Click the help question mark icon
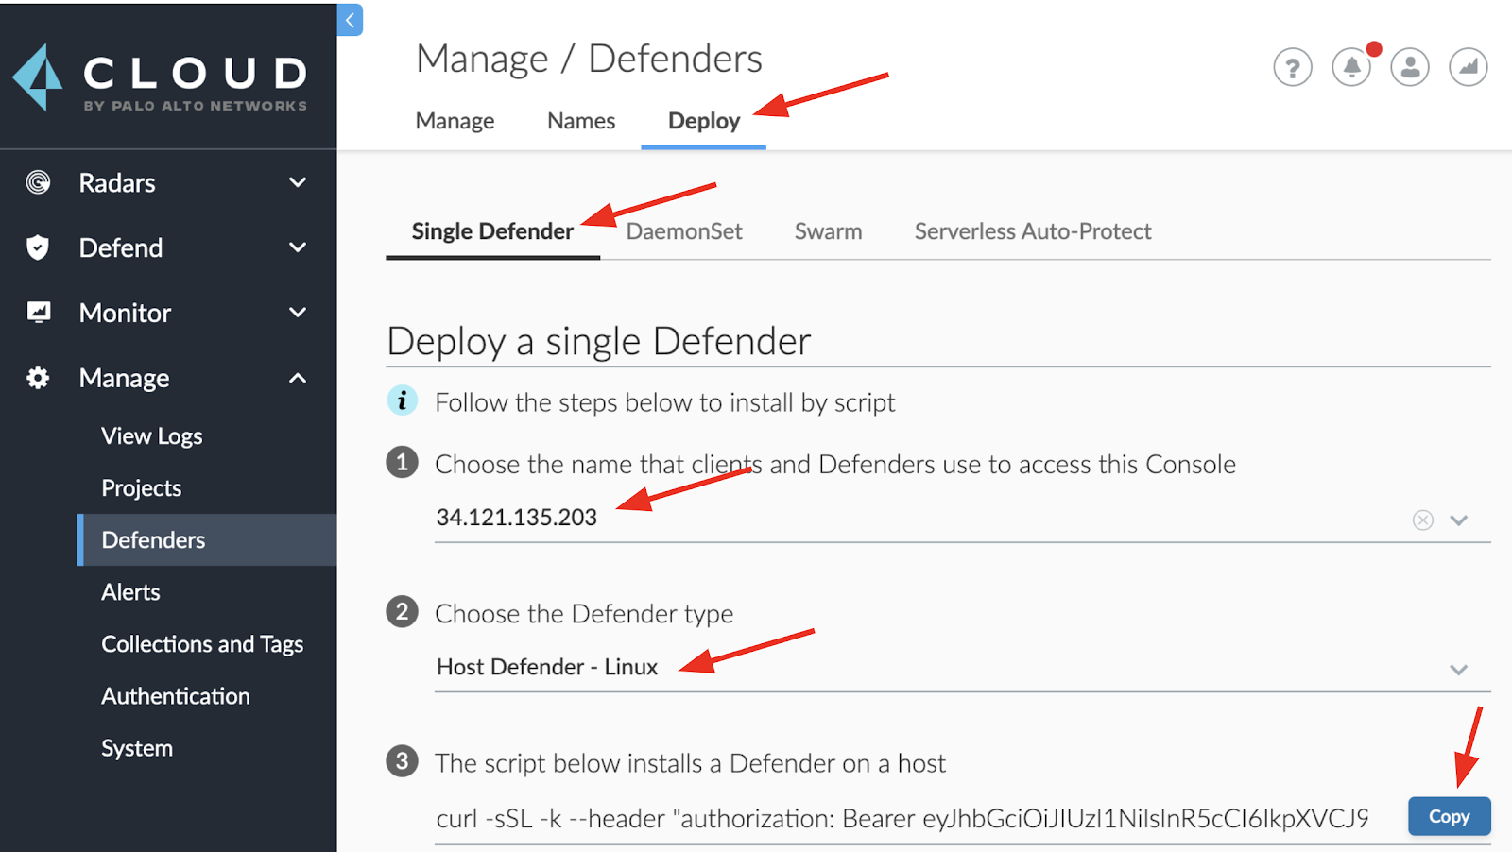The image size is (1512, 852). [x=1292, y=67]
